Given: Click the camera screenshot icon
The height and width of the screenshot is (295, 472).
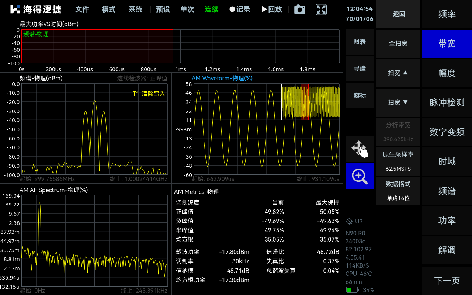Looking at the screenshot, I should [299, 10].
